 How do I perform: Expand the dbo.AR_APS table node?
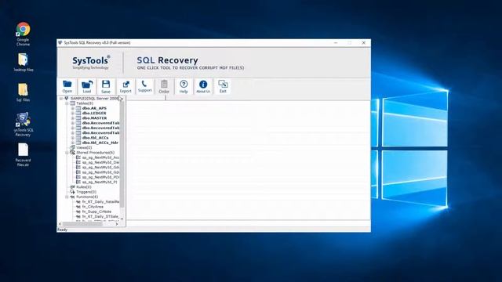[73, 108]
